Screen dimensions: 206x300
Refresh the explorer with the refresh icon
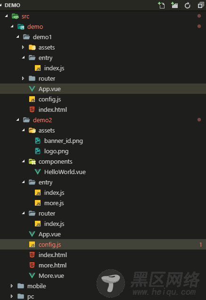pos(188,5)
